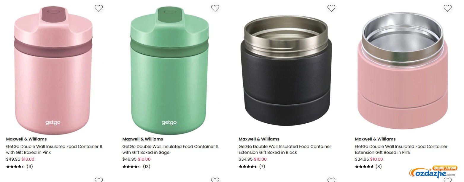
Task: Open 'Extension Gift Boxed in Pink' title
Action: 401,149
